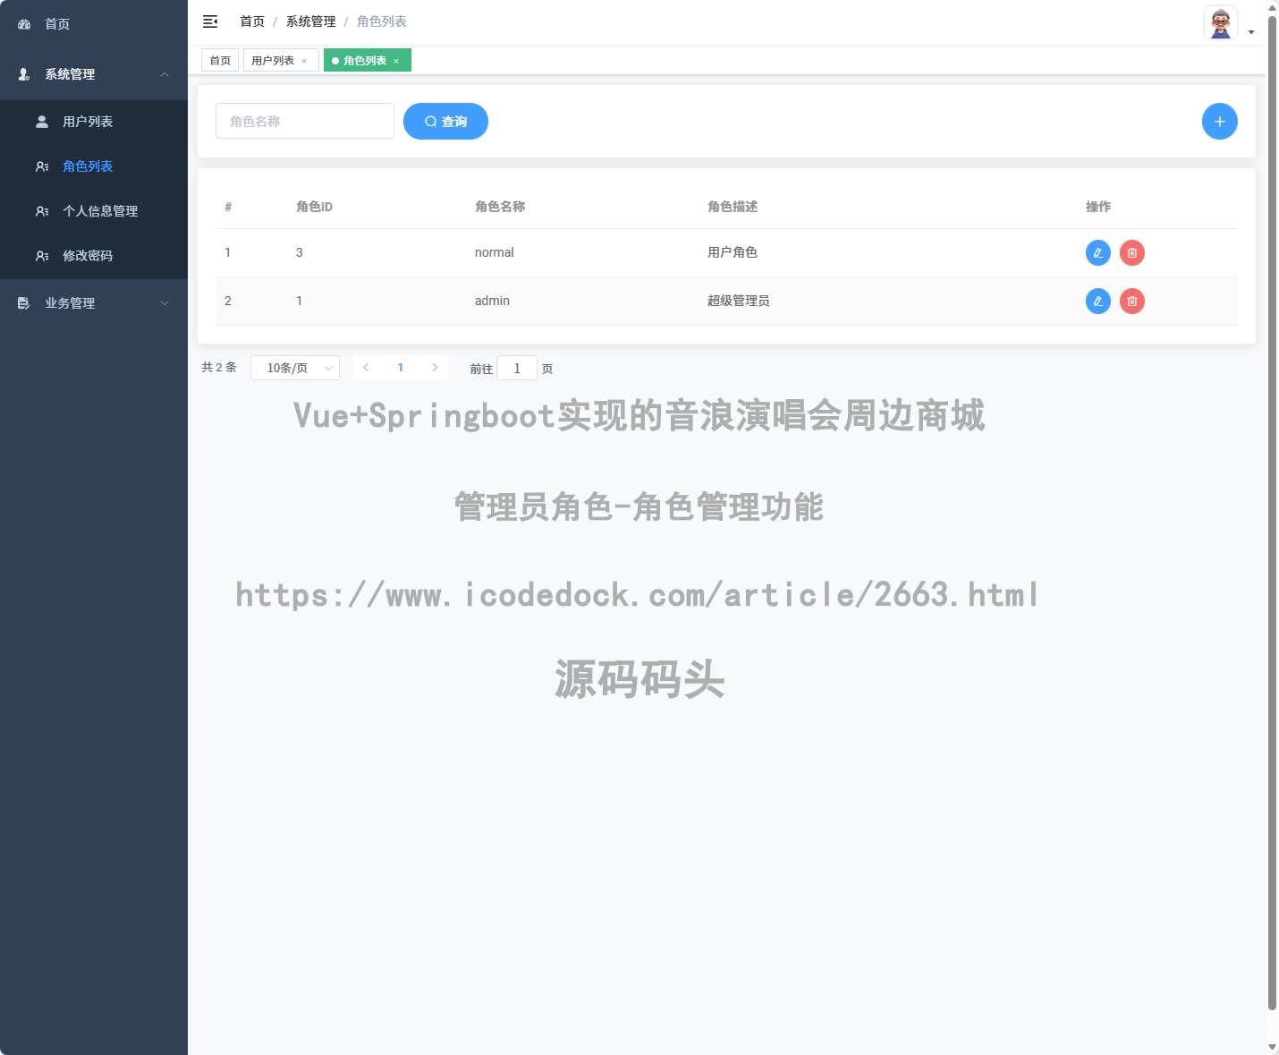Open 首页 in the sidebar
This screenshot has width=1279, height=1055.
tap(94, 24)
